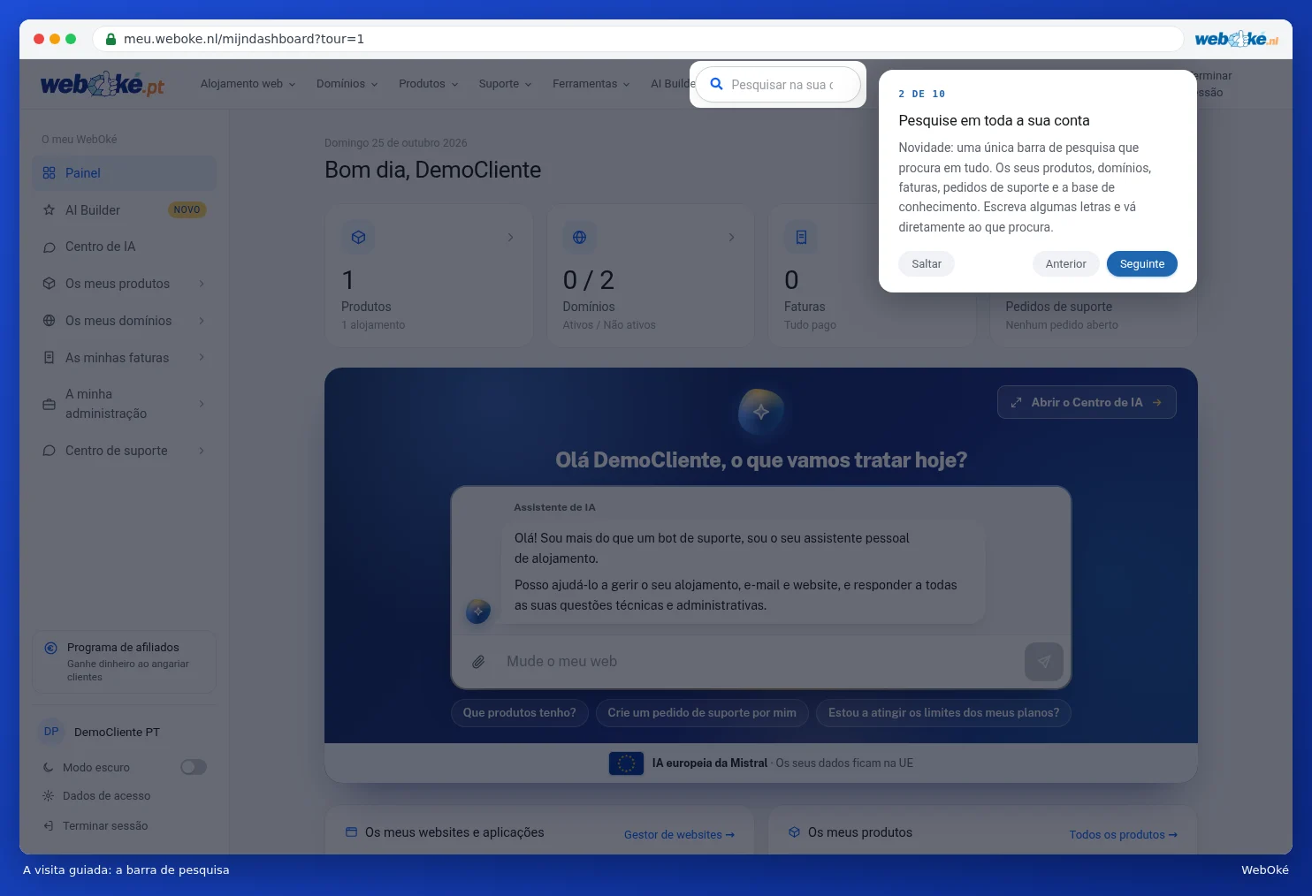Click the WebOké.pt logo in header
The width and height of the screenshot is (1312, 896).
pyautogui.click(x=103, y=84)
